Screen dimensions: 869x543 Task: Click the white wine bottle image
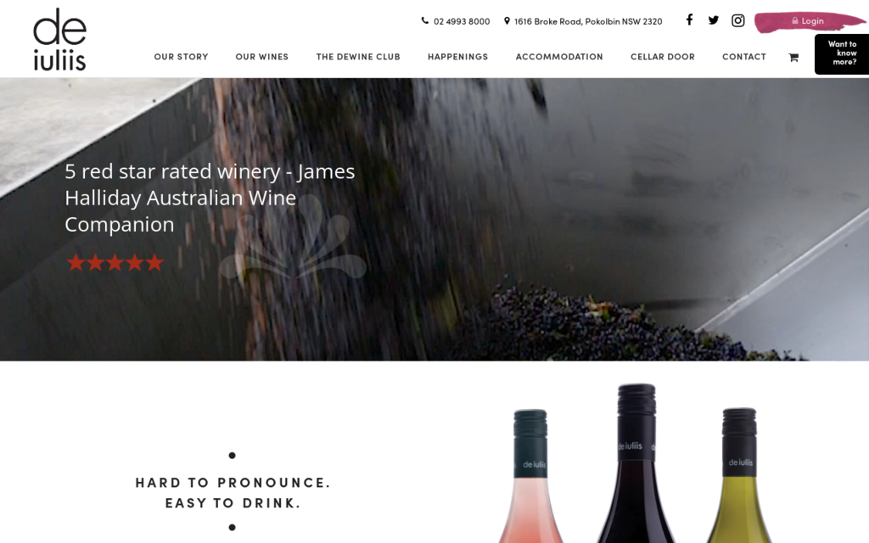(739, 475)
